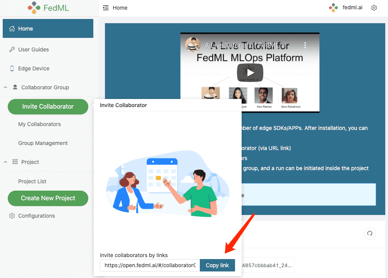388x278 pixels.
Task: Open video options three-dot menu
Action: [305, 45]
